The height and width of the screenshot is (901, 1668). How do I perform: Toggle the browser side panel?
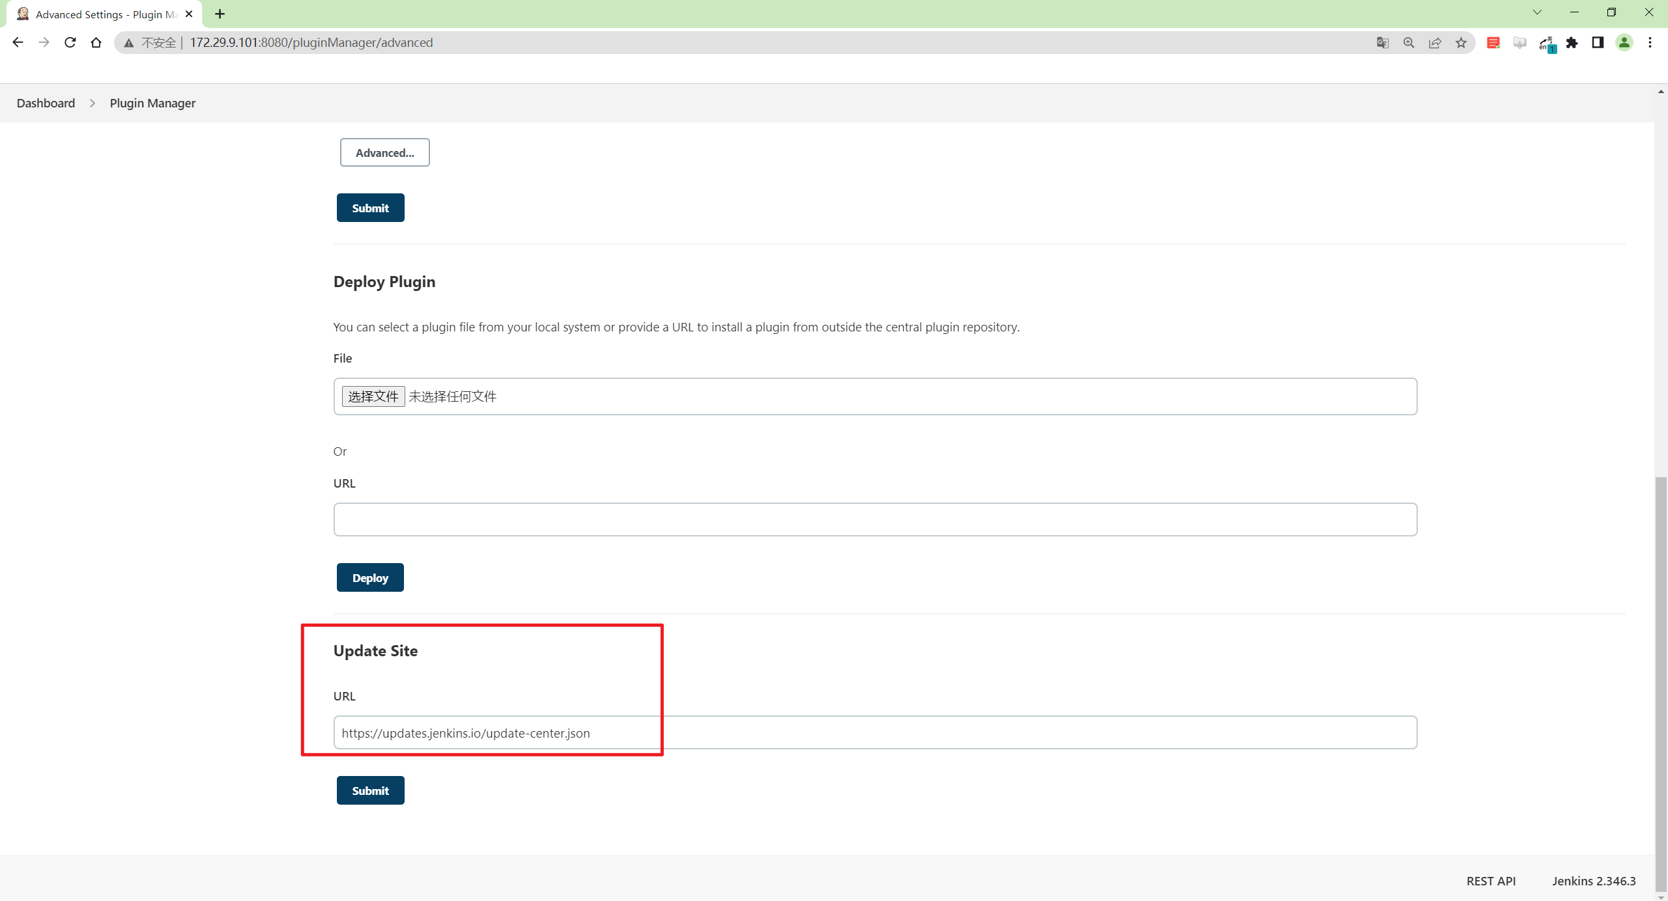pyautogui.click(x=1598, y=42)
